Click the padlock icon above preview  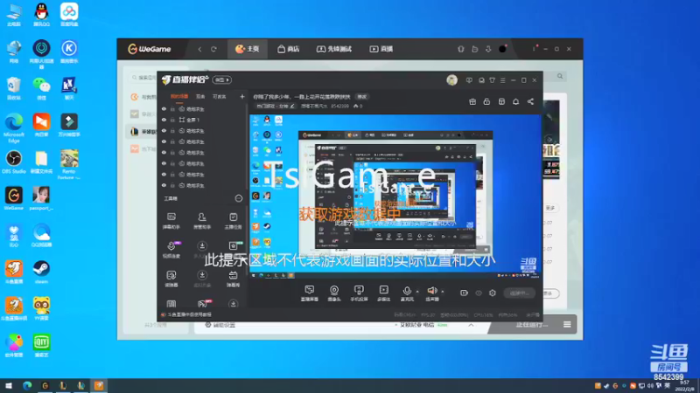(x=486, y=101)
